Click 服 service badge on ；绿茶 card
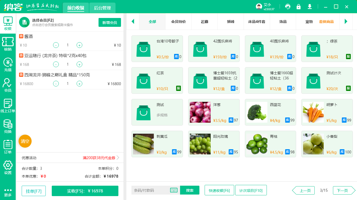 (x=348, y=57)
